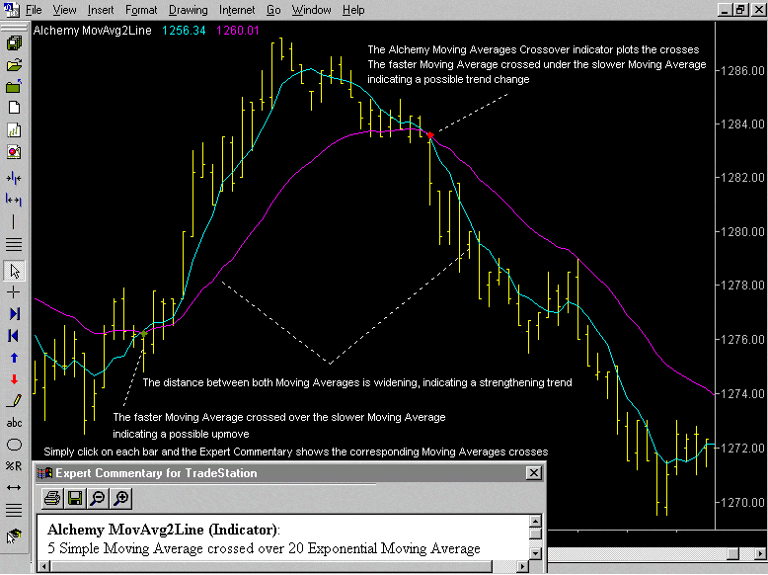Open the Drawing menu

[x=189, y=10]
